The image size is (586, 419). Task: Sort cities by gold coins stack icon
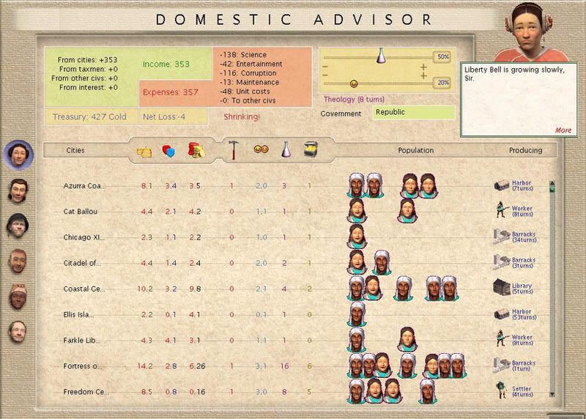point(196,150)
